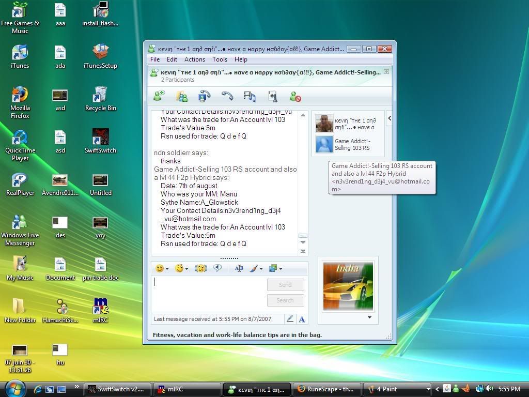Show hidden system tray icons

pyautogui.click(x=437, y=389)
